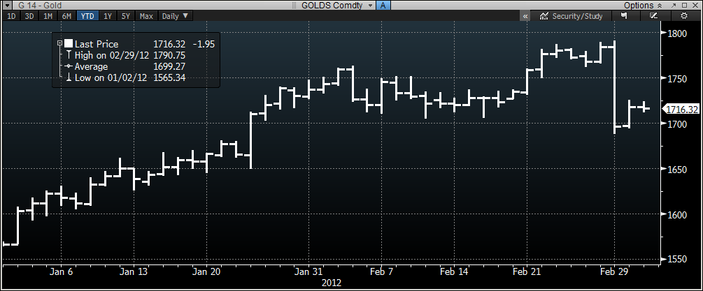The width and height of the screenshot is (703, 291).
Task: Click the Average line legend entry
Action: point(91,66)
